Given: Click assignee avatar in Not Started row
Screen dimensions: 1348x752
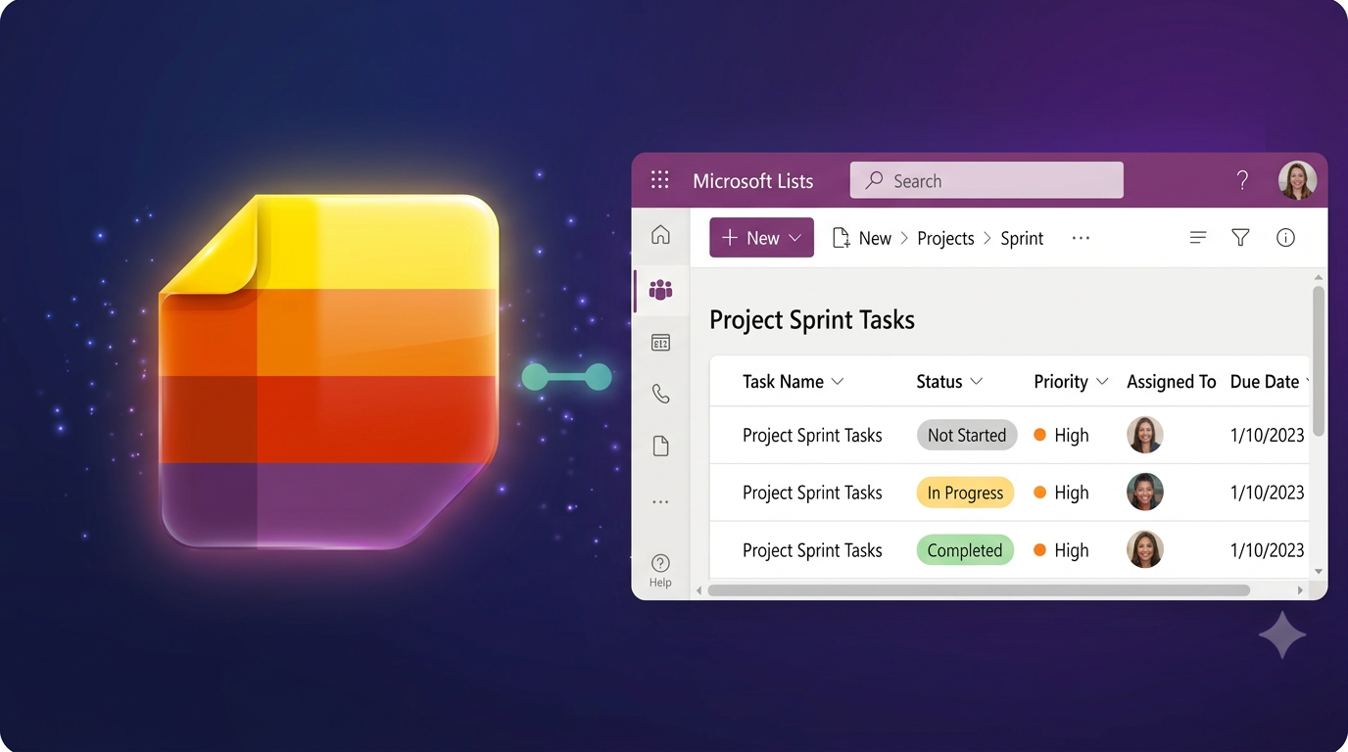Looking at the screenshot, I should click(1145, 435).
